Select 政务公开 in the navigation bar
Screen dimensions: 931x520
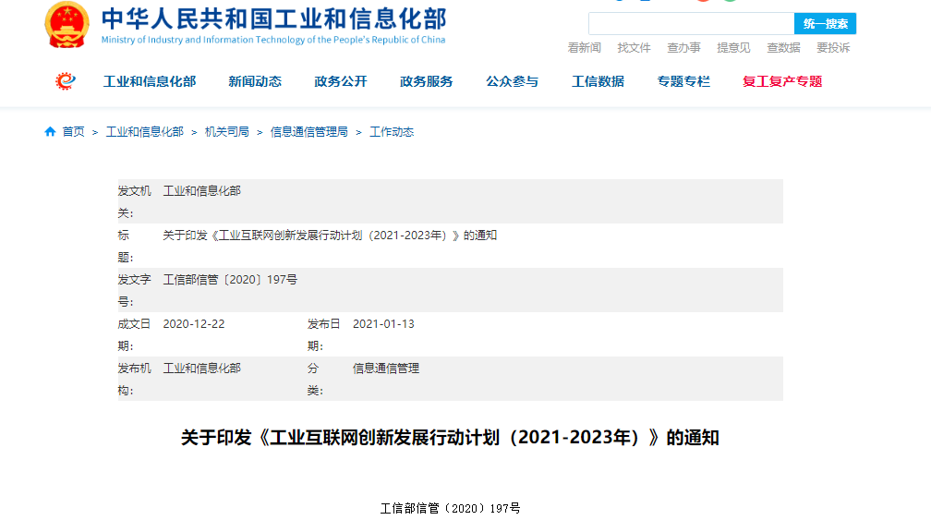click(341, 81)
